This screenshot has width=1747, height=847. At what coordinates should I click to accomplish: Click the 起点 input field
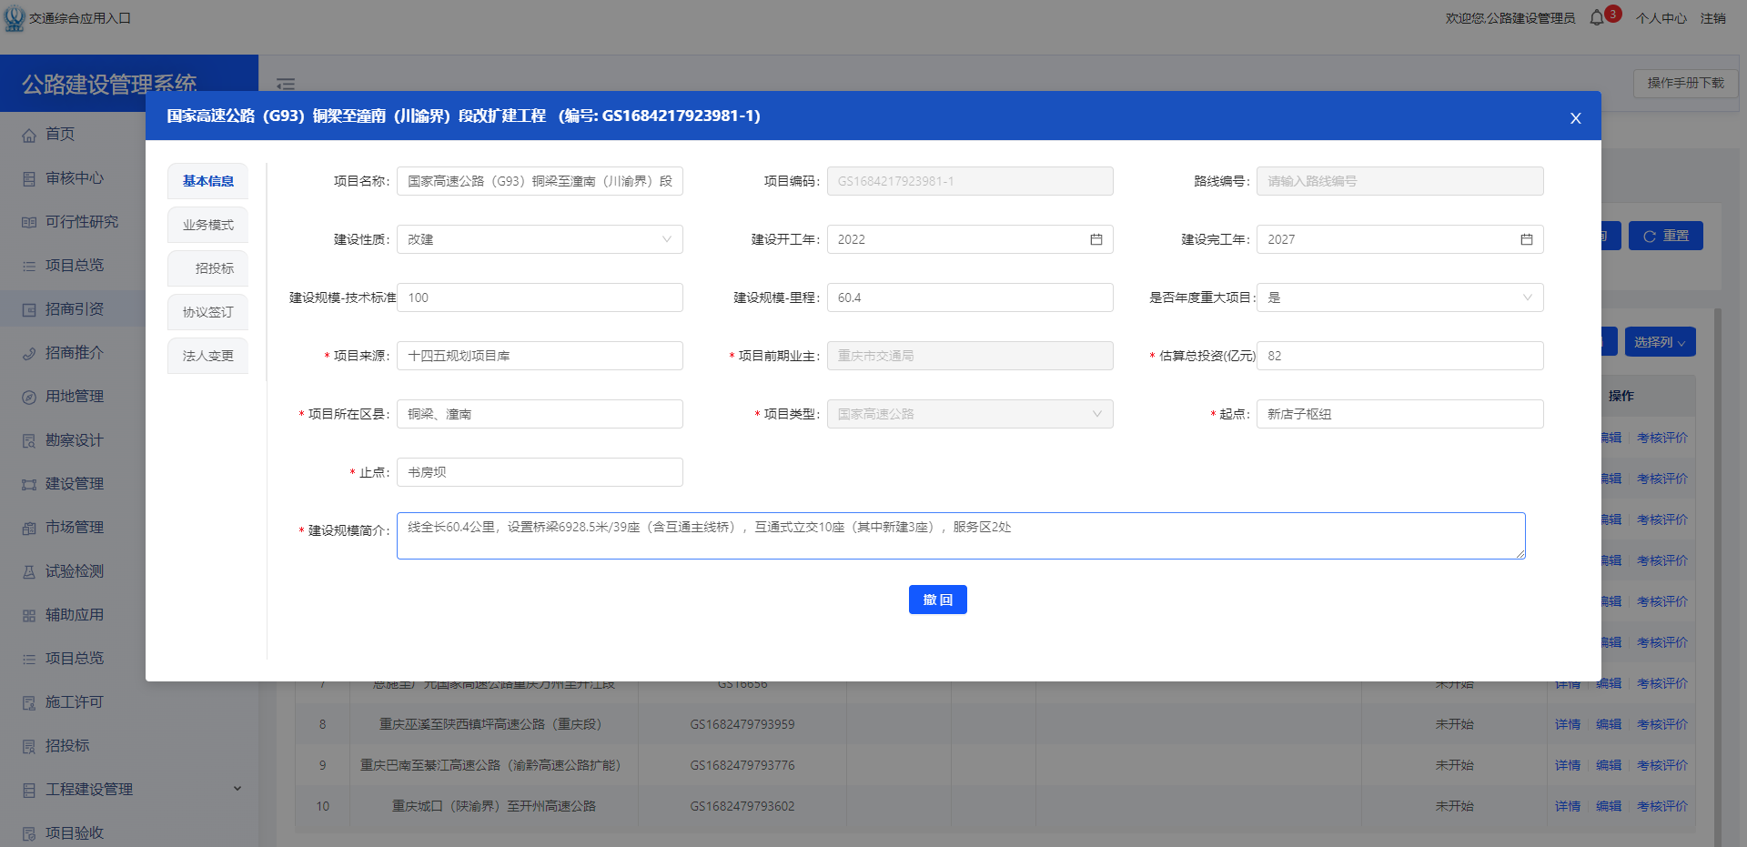coord(1400,414)
